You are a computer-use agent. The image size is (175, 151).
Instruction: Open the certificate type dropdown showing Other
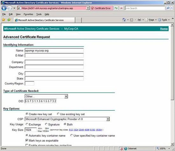point(46,96)
